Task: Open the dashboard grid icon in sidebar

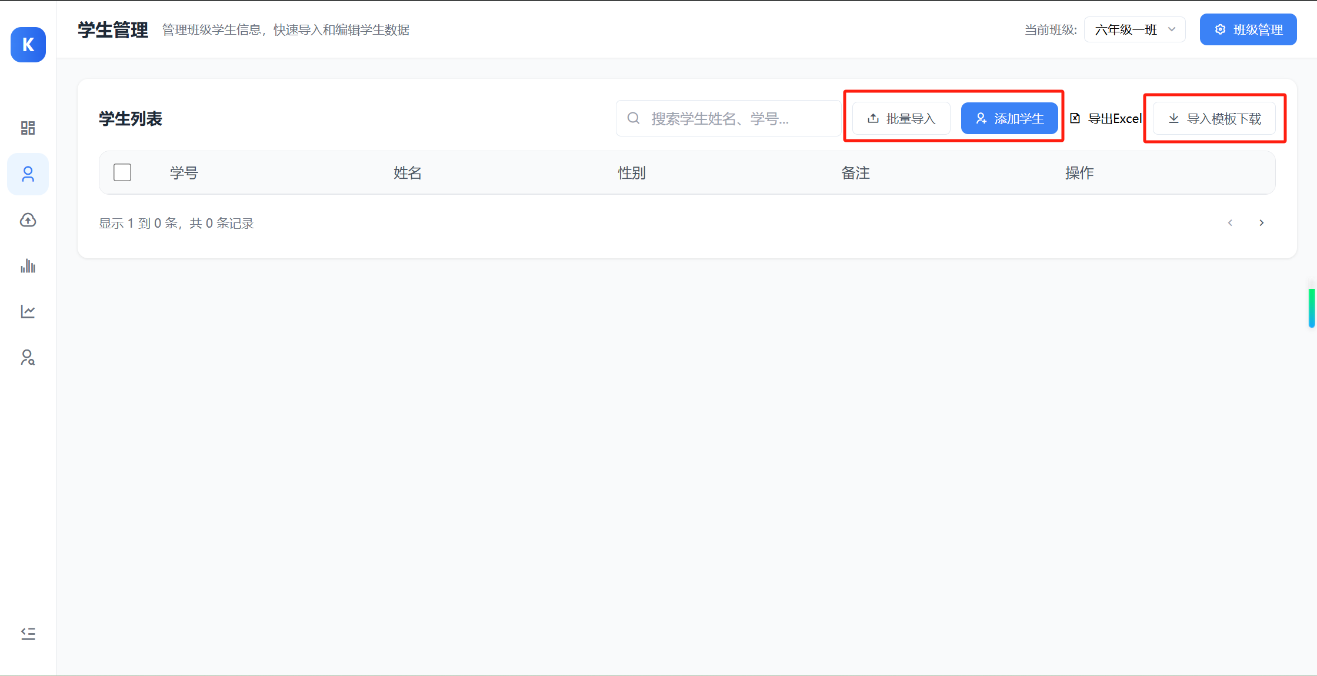Action: pyautogui.click(x=28, y=128)
